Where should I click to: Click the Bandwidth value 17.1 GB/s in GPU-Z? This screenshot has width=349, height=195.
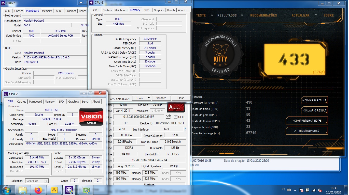172,154
